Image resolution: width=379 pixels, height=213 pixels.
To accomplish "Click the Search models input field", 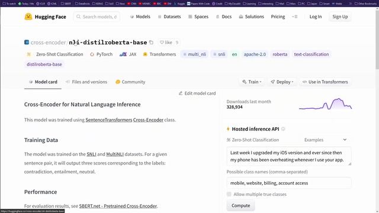I will (x=97, y=17).
